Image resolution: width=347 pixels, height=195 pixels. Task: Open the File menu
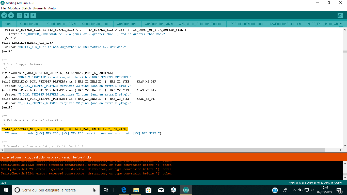coord(3,8)
